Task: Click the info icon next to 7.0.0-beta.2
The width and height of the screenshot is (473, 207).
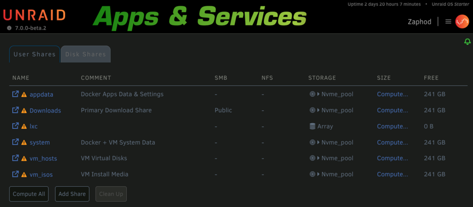Action: point(9,28)
